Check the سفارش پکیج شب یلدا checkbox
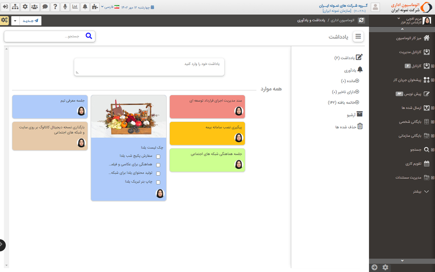The width and height of the screenshot is (435, 272). [158, 157]
